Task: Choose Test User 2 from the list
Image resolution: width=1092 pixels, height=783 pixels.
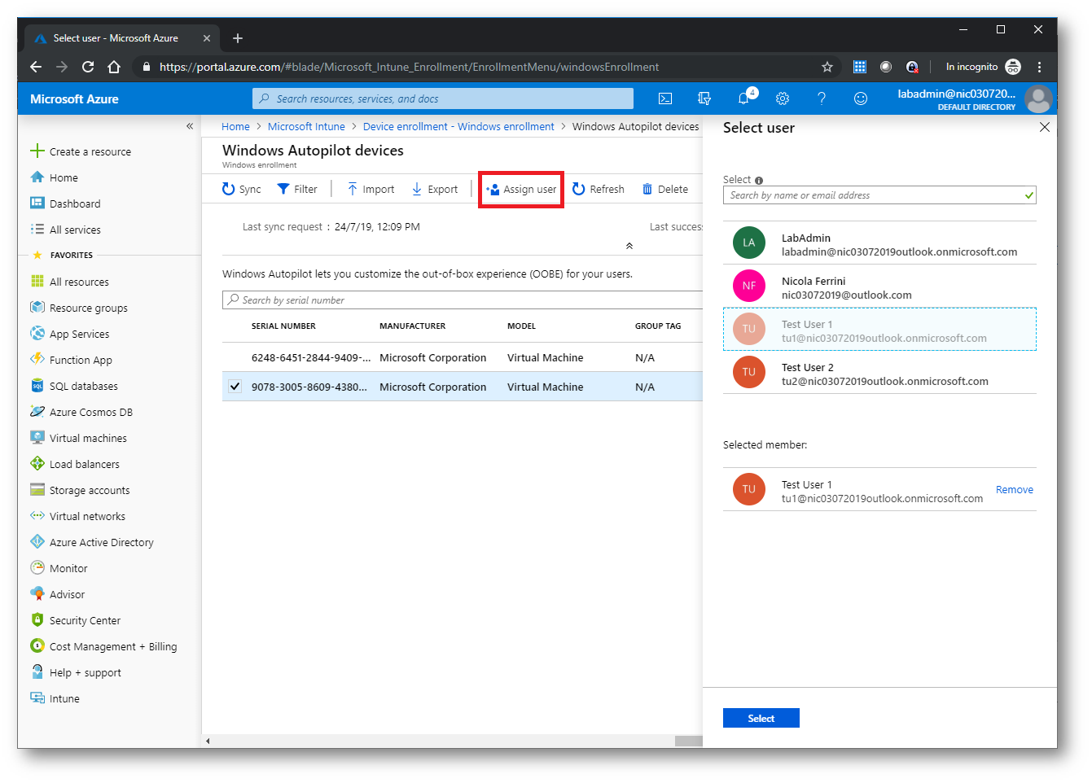Action: tap(879, 372)
